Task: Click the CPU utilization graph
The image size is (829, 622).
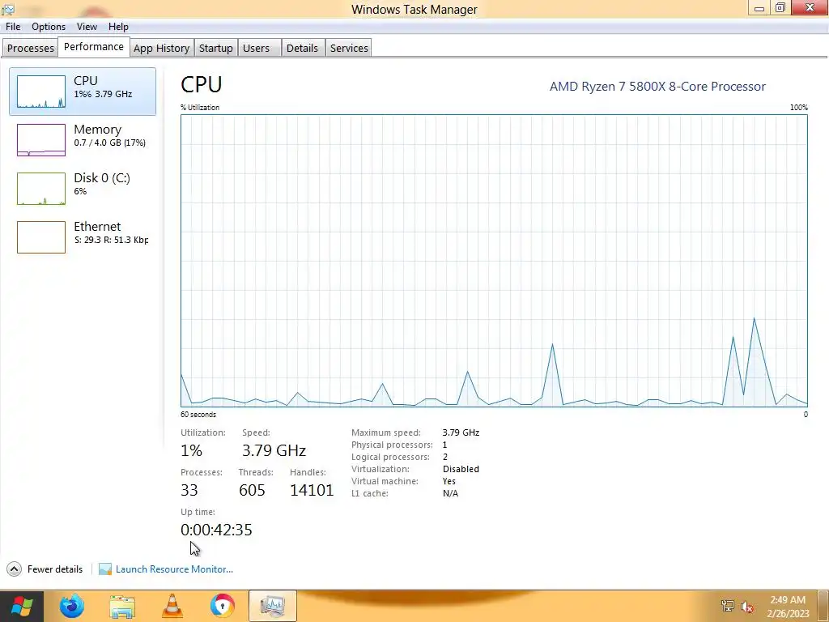Action: coord(494,260)
